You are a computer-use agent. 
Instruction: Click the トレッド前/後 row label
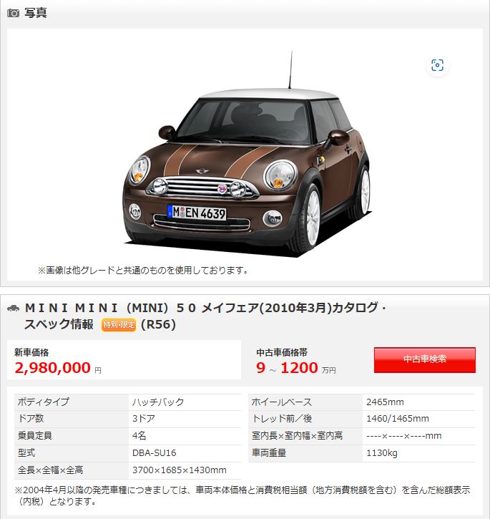tap(282, 418)
